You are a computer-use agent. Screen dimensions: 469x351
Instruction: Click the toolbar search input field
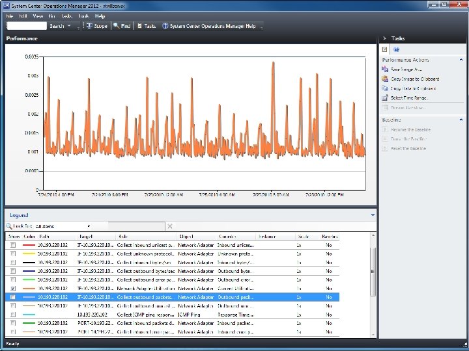click(x=27, y=26)
